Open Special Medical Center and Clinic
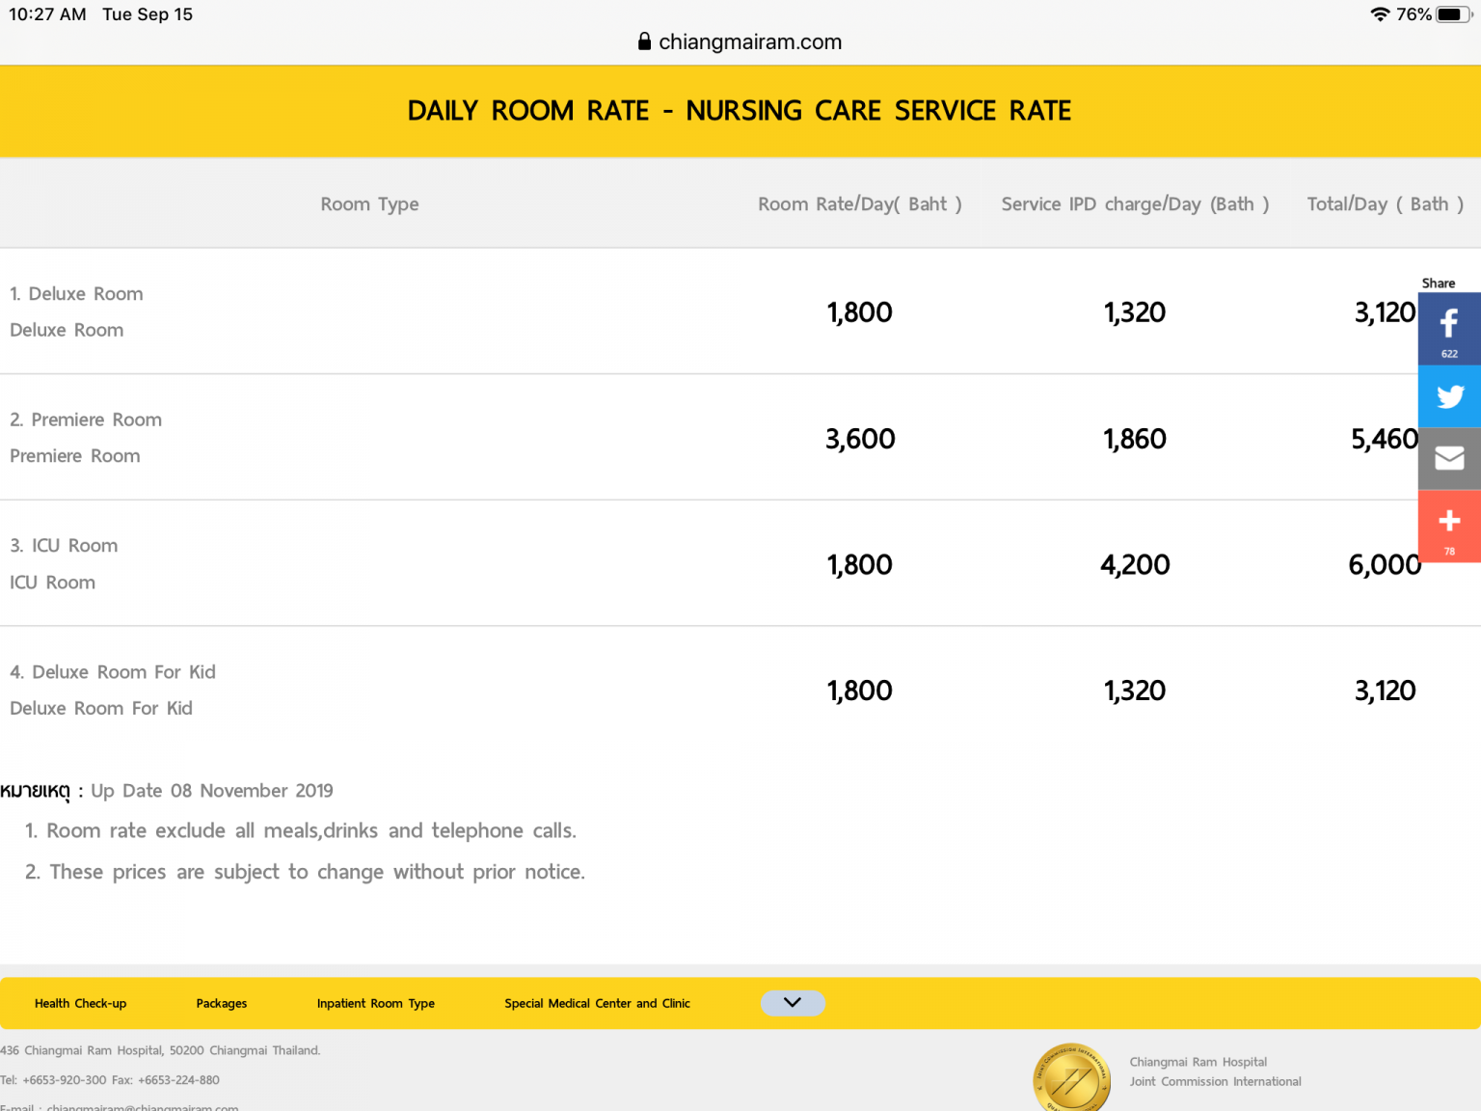The image size is (1481, 1111). (597, 1003)
